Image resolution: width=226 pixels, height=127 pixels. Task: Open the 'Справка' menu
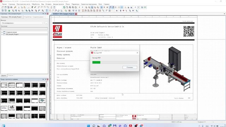pos(106,4)
